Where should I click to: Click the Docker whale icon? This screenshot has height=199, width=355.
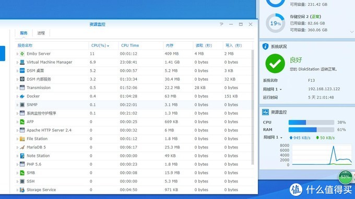coord(22,96)
